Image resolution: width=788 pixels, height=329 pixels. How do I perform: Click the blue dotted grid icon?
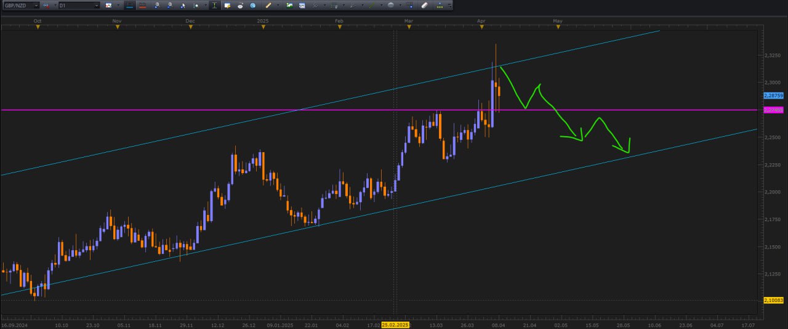(410, 6)
